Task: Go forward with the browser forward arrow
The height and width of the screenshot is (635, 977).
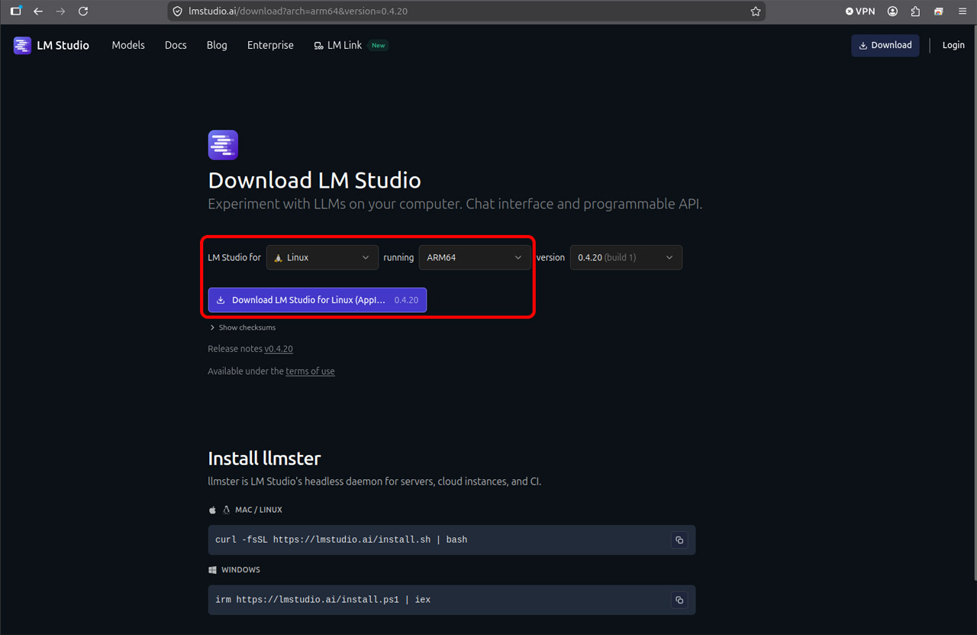Action: (x=61, y=11)
